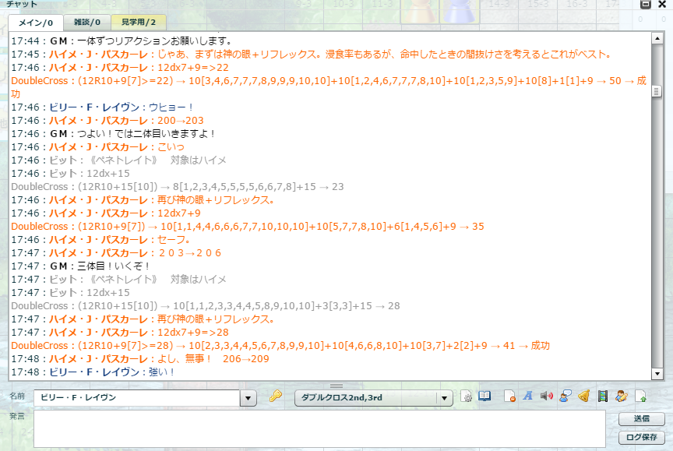Open the 見学用/2 tab
This screenshot has height=451, width=673.
(x=138, y=22)
